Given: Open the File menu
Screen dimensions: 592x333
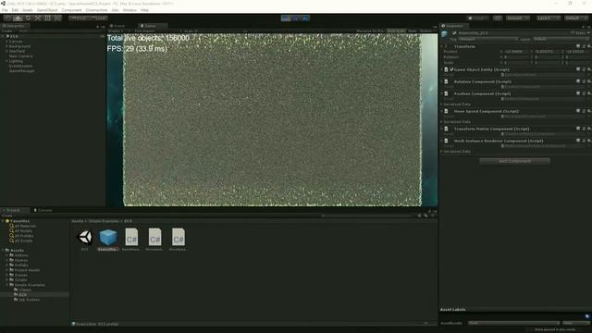Looking at the screenshot, I should point(5,10).
